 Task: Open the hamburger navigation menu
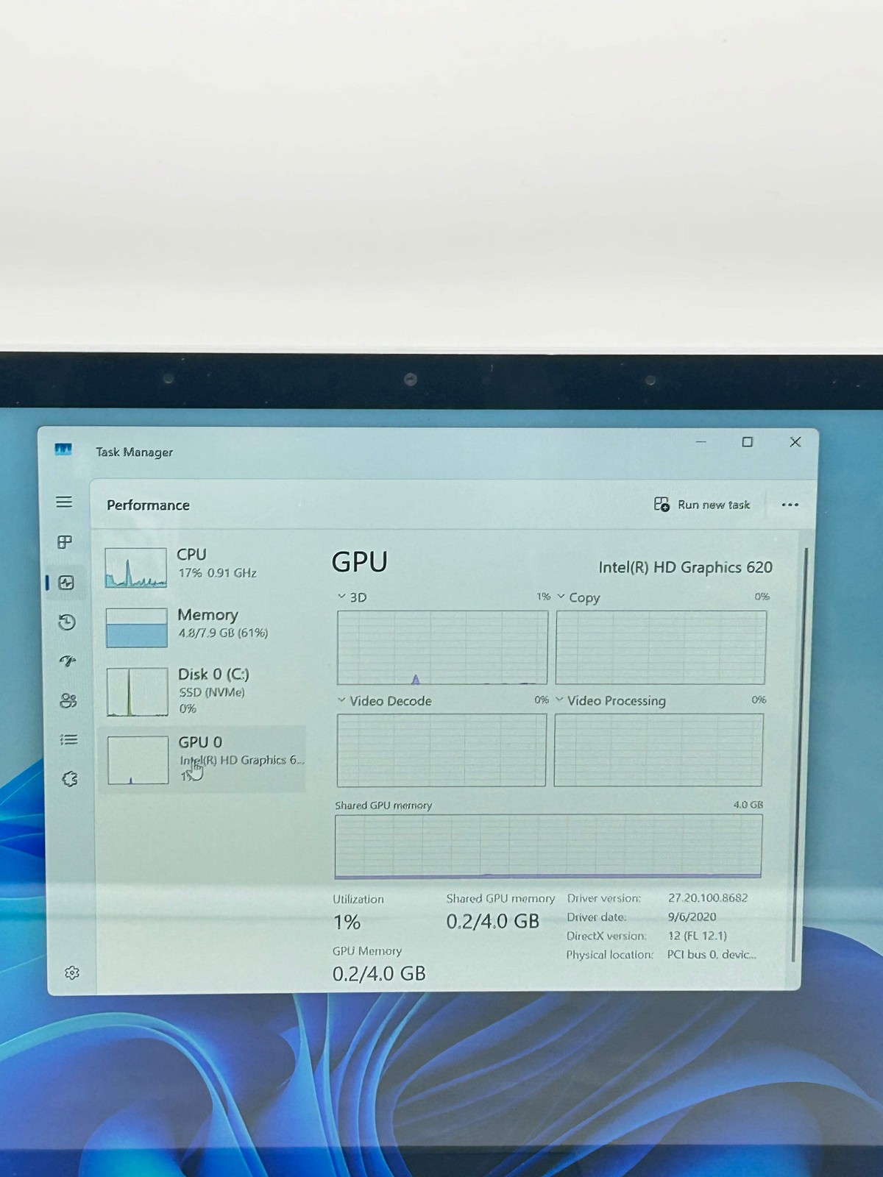(64, 502)
